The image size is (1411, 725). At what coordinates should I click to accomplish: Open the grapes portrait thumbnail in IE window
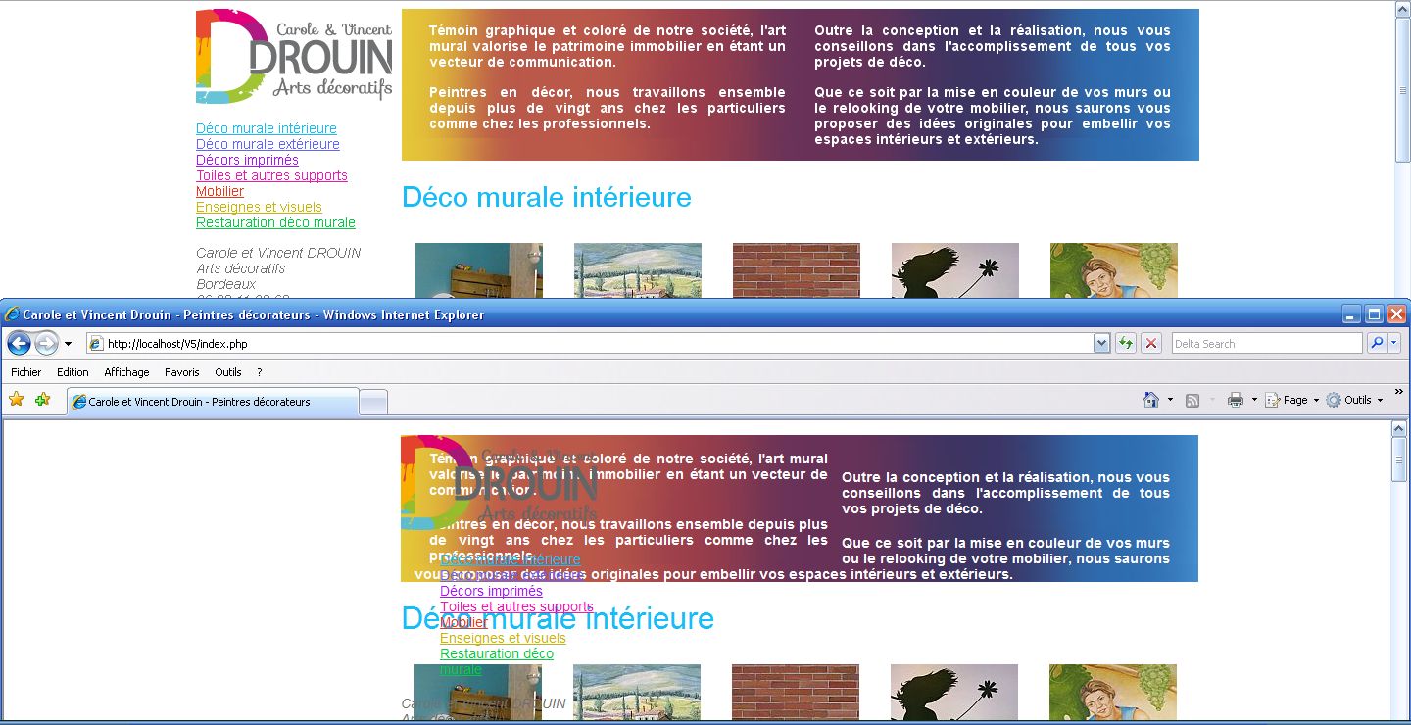click(1113, 692)
